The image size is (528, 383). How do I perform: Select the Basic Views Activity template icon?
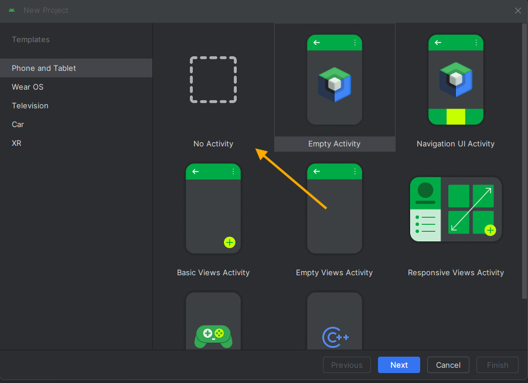[x=213, y=208]
